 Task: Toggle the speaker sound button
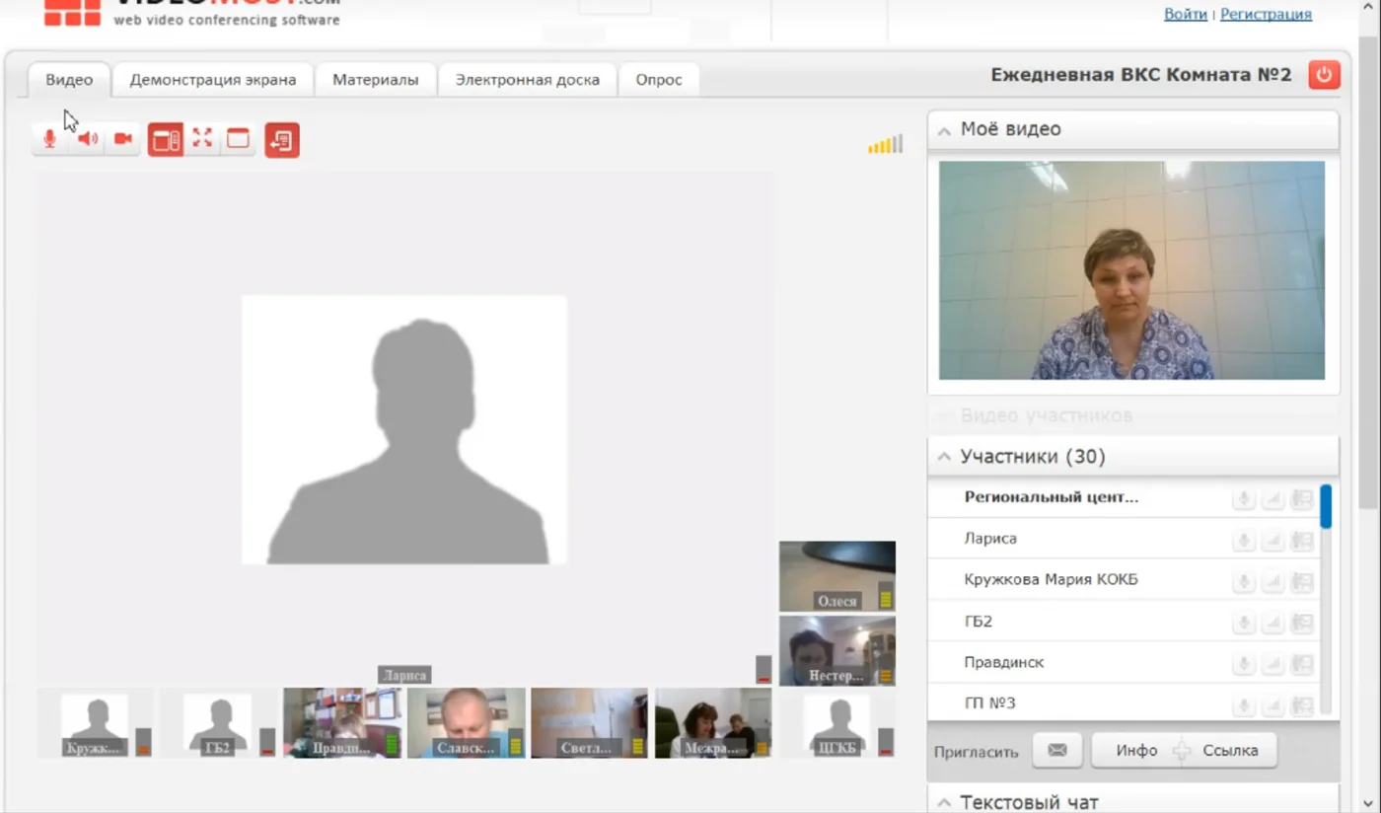(87, 139)
